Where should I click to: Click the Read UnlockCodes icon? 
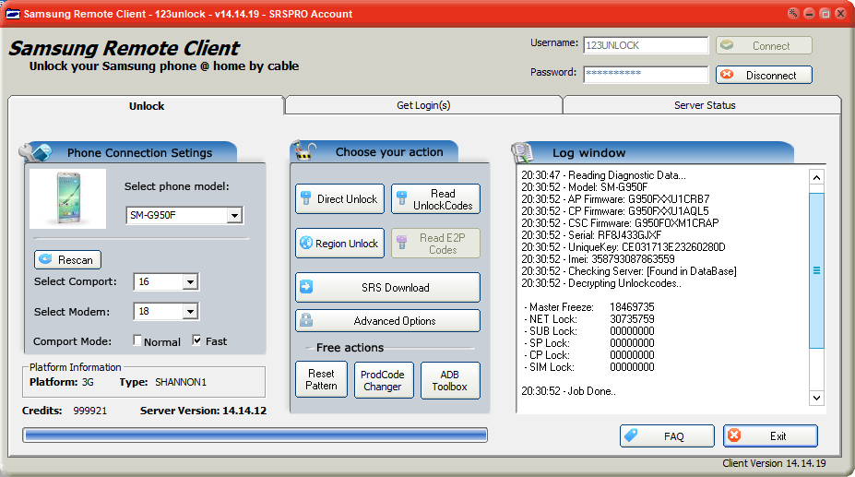coord(402,198)
